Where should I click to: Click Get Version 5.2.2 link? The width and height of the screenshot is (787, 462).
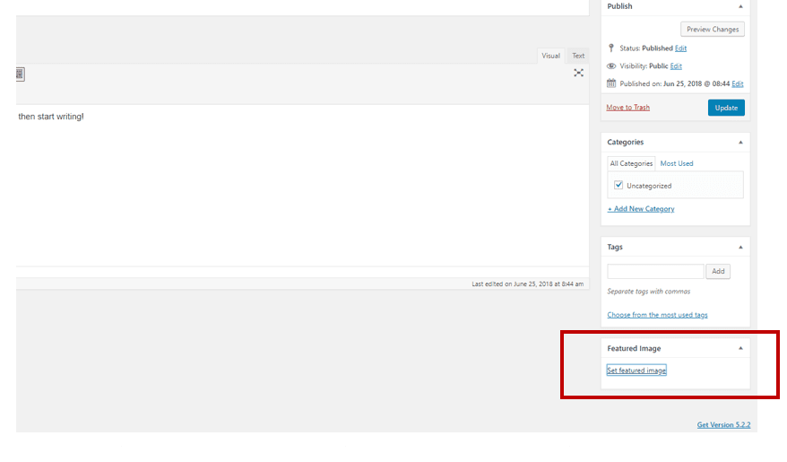pos(723,425)
